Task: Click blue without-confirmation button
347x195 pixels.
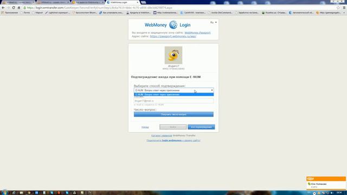Action: click(x=201, y=127)
